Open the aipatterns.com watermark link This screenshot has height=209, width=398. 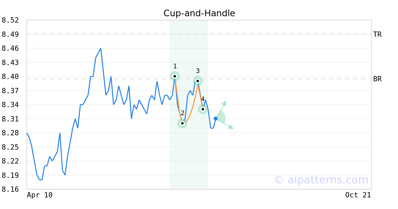pos(321,180)
